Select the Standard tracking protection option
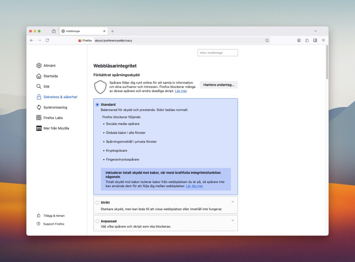Viewport: 355px width, 262px height. pyautogui.click(x=97, y=104)
